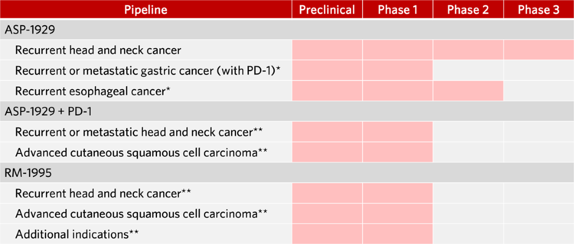Select the Phase 1 column header

tap(398, 10)
